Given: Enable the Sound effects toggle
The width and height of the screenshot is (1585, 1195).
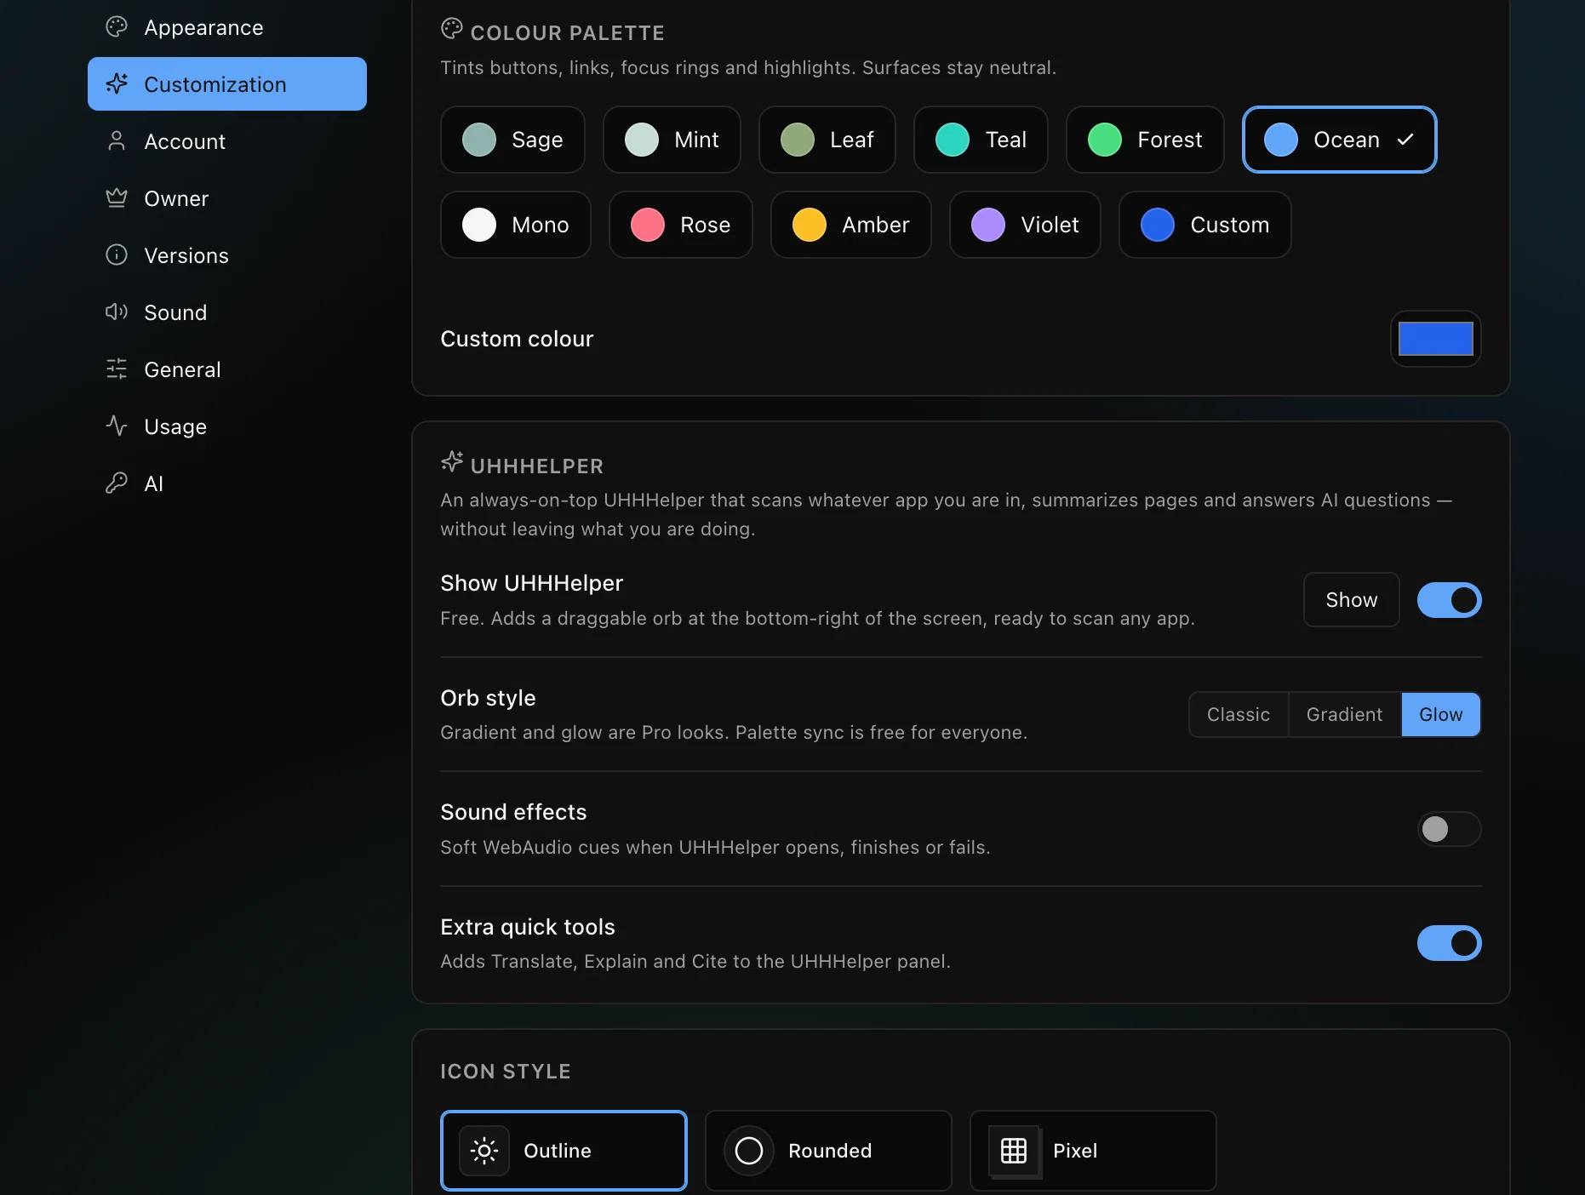Looking at the screenshot, I should pos(1450,829).
